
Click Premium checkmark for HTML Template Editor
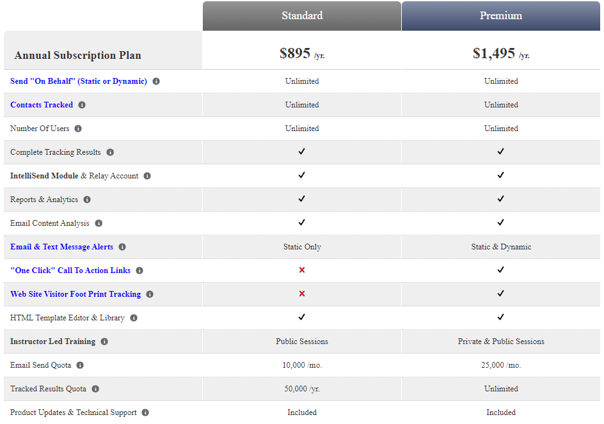pos(501,317)
